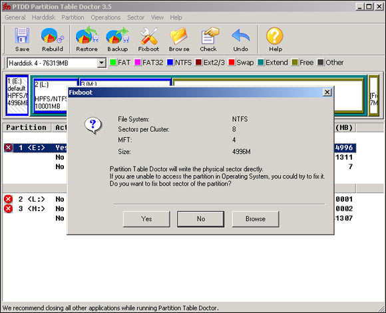386x313 pixels.
Task: Open the Help menu in the menu bar
Action: coord(176,17)
